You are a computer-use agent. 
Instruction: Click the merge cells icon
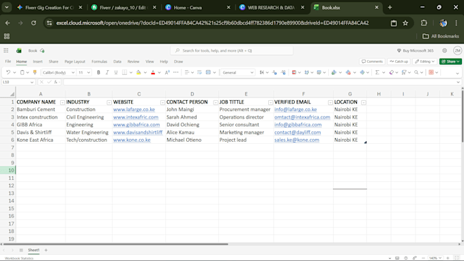(x=208, y=72)
